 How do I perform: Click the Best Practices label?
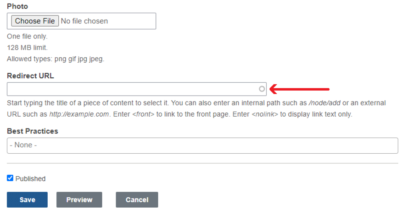click(33, 131)
